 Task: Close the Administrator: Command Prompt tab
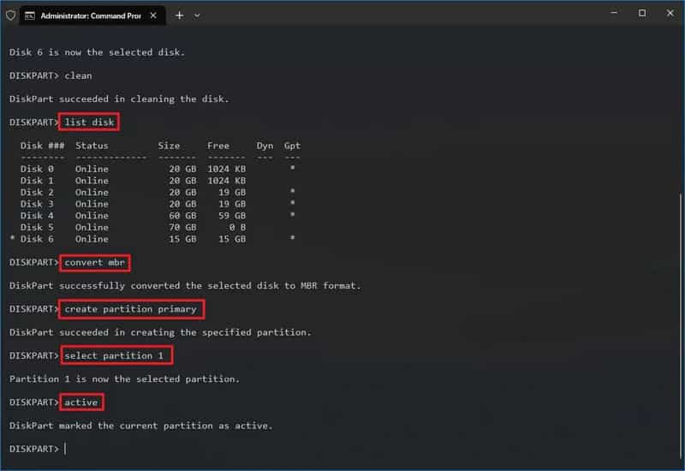click(x=155, y=15)
